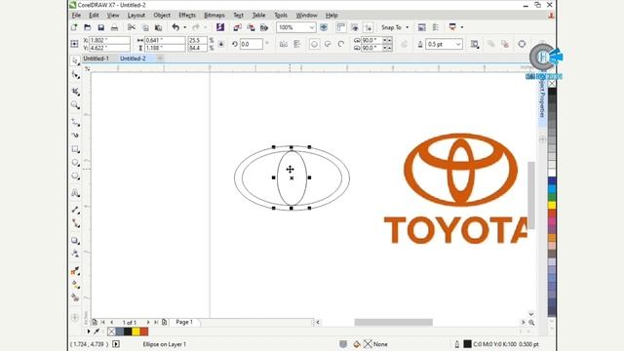Select the Freehand tool

[x=75, y=123]
